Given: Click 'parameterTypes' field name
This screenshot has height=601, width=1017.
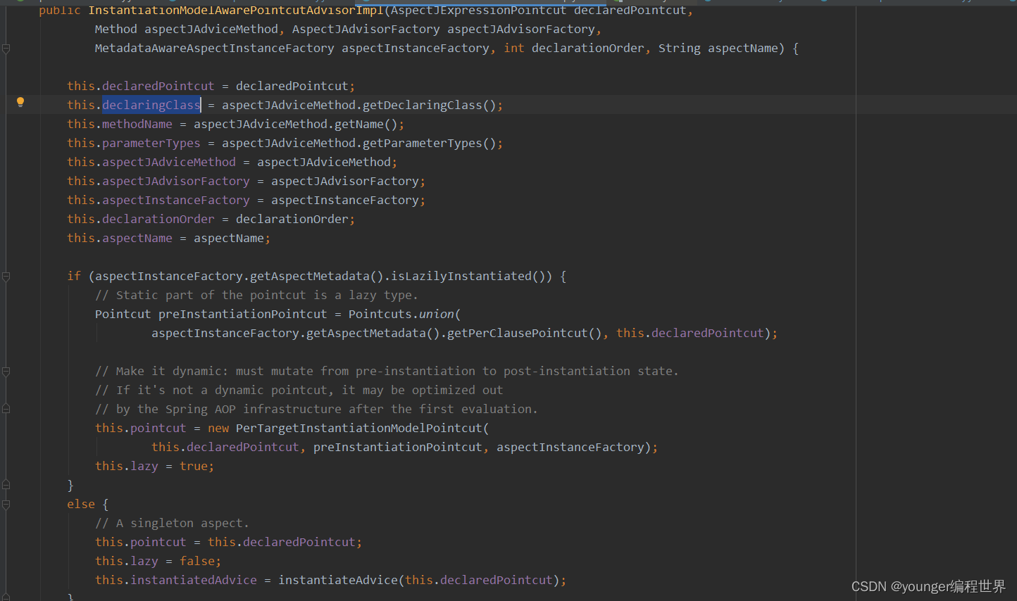Looking at the screenshot, I should pyautogui.click(x=151, y=143).
